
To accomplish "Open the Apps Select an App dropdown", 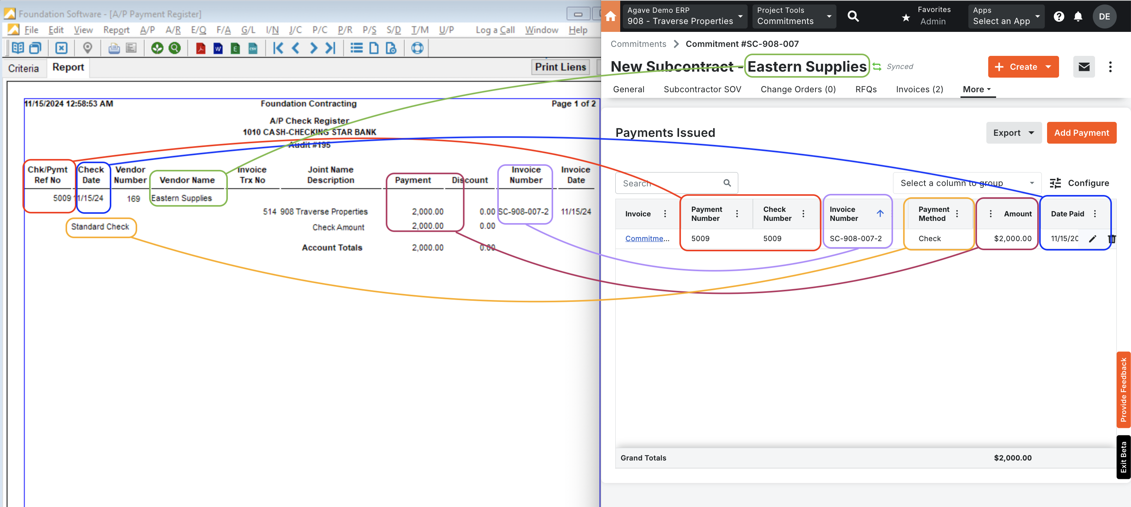I will [x=1006, y=16].
